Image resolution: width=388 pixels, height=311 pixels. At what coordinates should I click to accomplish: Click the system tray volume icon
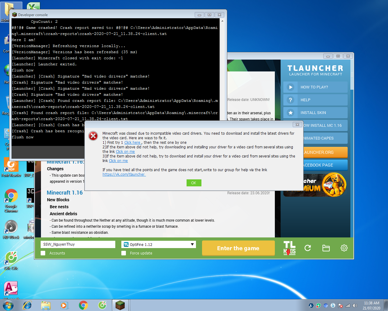click(x=355, y=306)
